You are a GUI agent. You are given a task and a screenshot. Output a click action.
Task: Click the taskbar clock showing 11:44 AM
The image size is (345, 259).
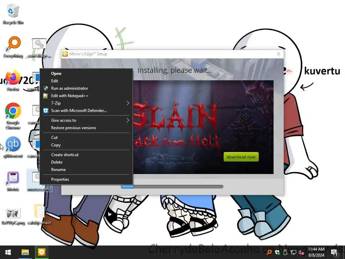(x=316, y=252)
